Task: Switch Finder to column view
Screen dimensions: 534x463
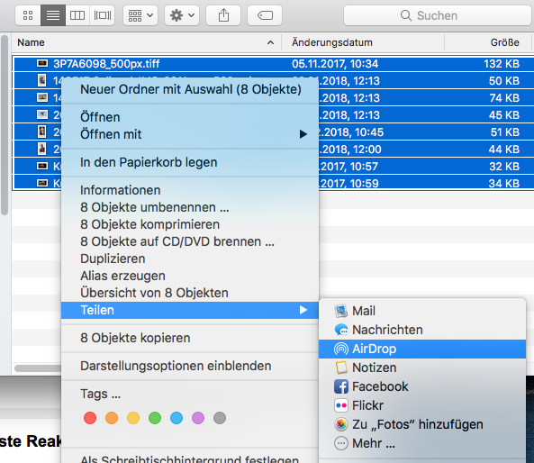Action: [x=77, y=15]
